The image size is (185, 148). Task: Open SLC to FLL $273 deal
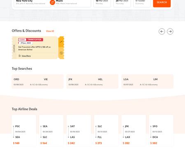(106, 130)
